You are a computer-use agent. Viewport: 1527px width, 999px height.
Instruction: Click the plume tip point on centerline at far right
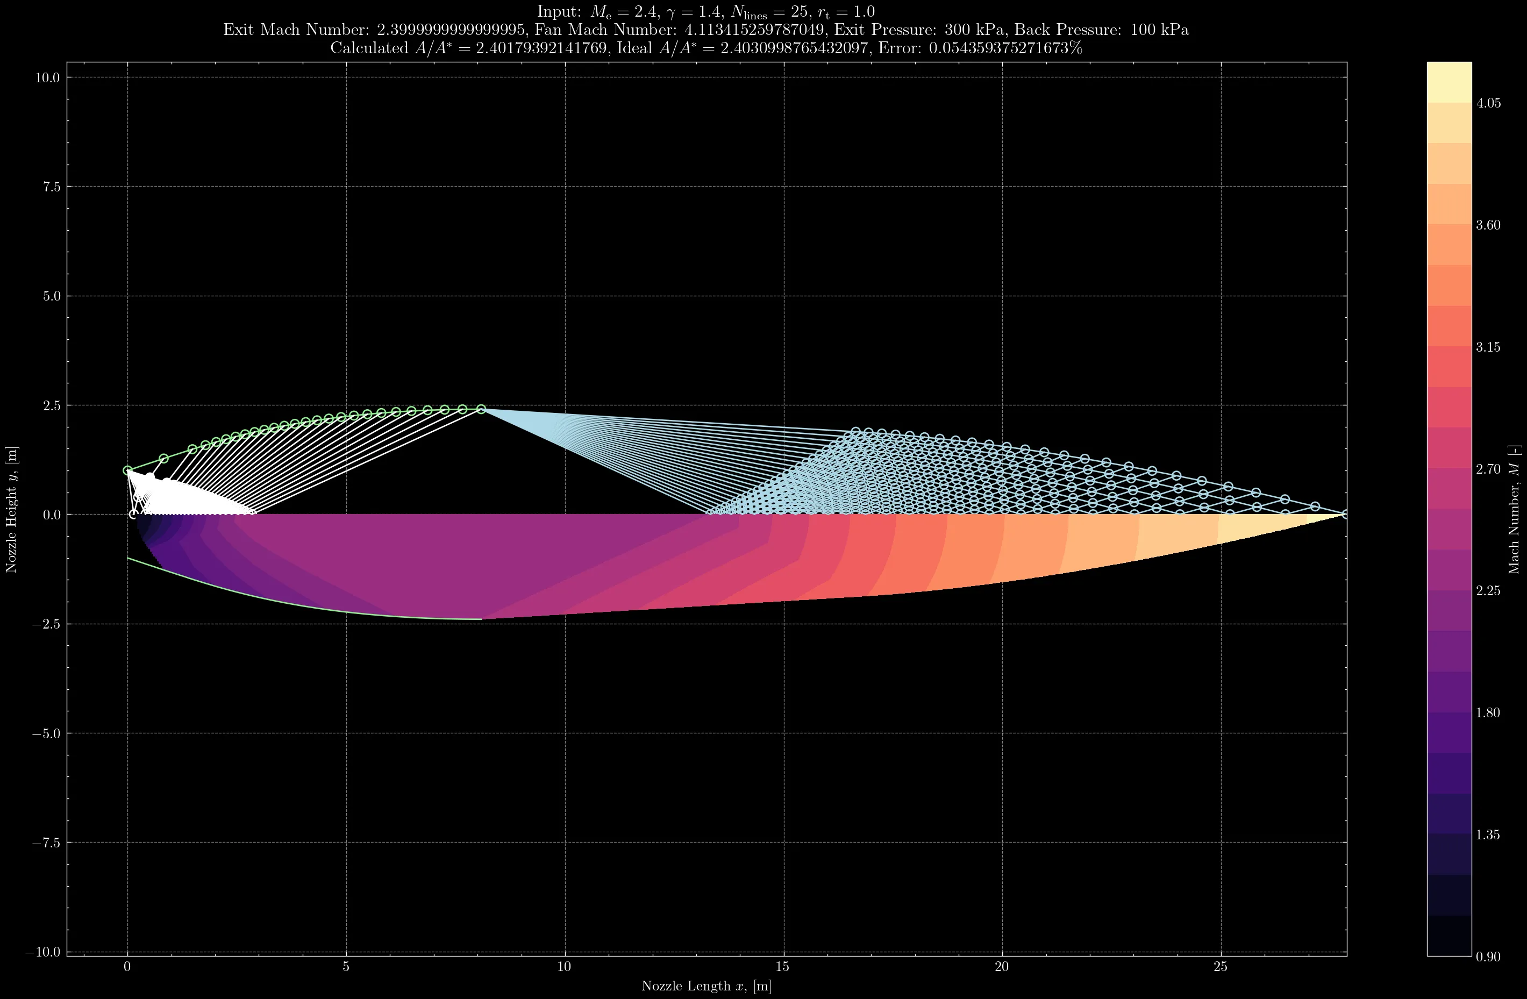tap(1345, 514)
